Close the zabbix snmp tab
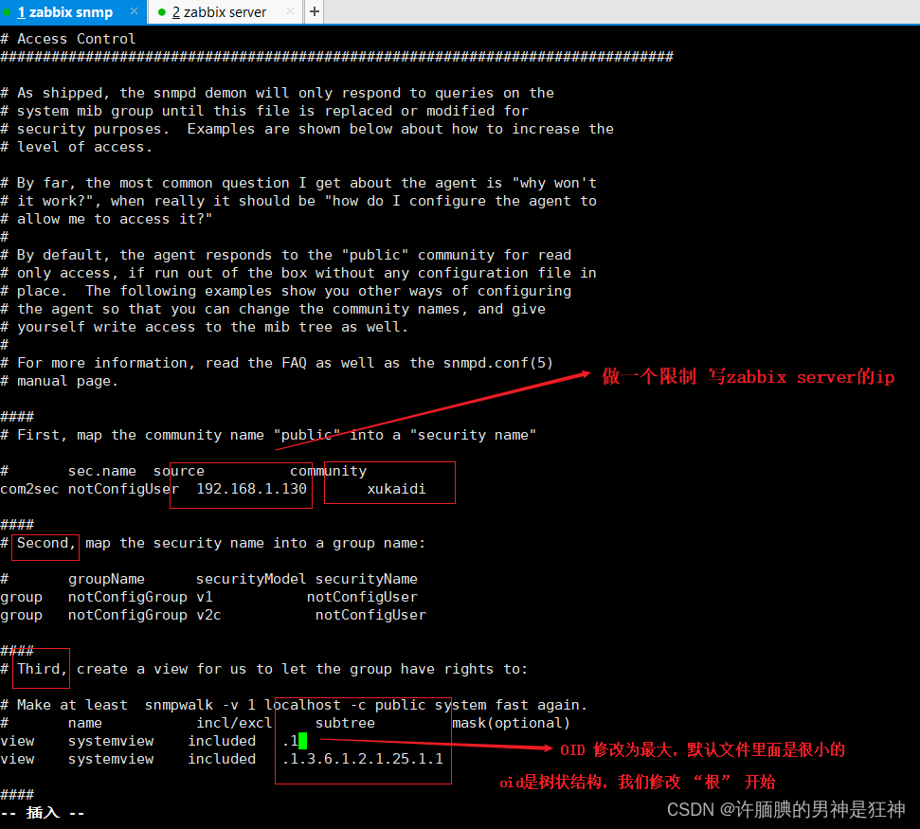The height and width of the screenshot is (829, 920). tap(134, 11)
